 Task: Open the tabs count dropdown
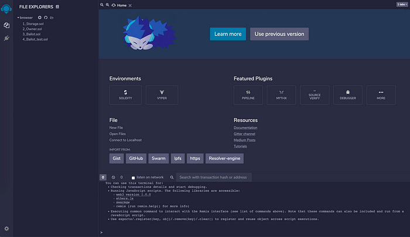tap(402, 4)
